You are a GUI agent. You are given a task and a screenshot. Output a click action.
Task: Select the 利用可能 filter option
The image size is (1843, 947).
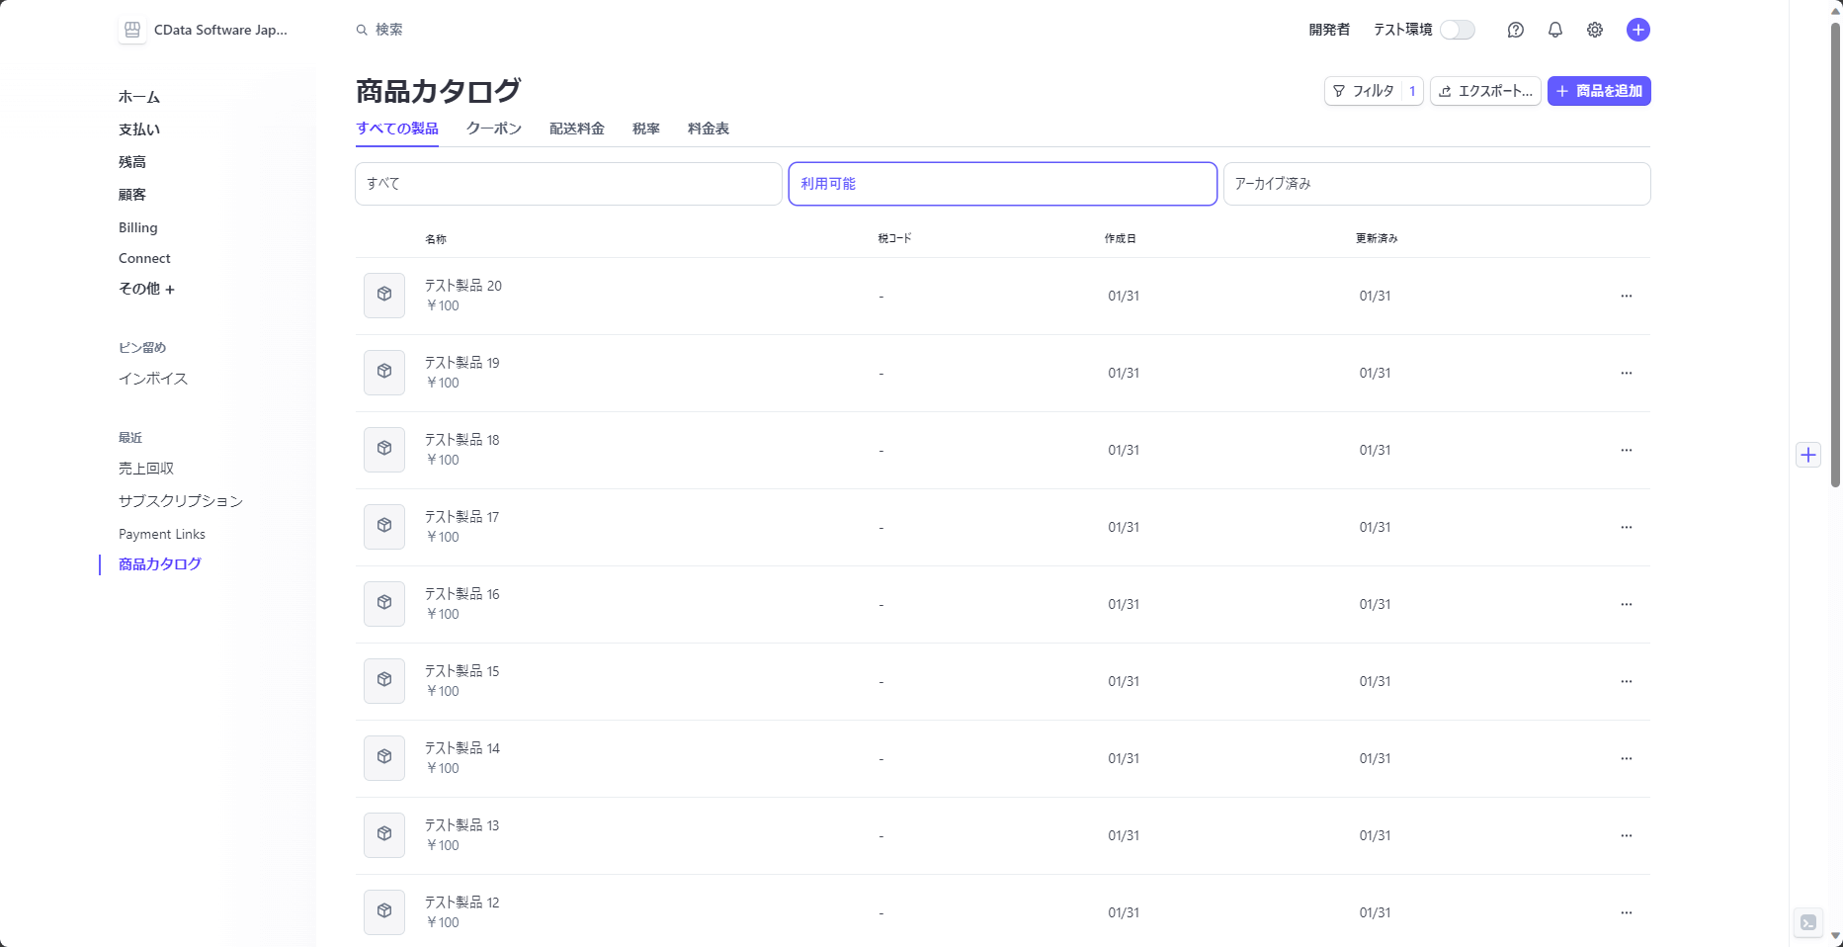click(x=1002, y=184)
